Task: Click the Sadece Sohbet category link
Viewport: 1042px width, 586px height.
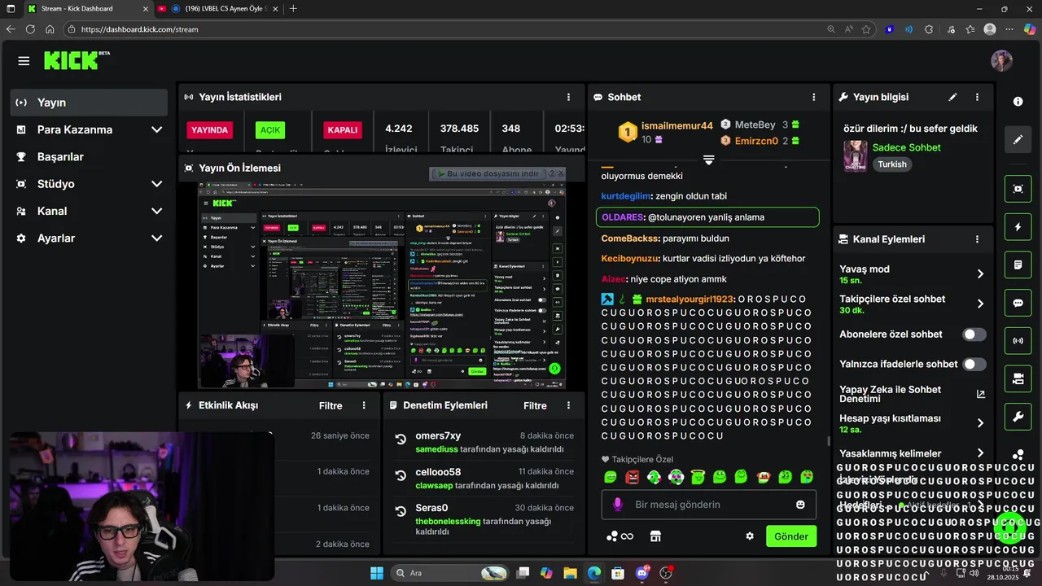Action: 906,147
